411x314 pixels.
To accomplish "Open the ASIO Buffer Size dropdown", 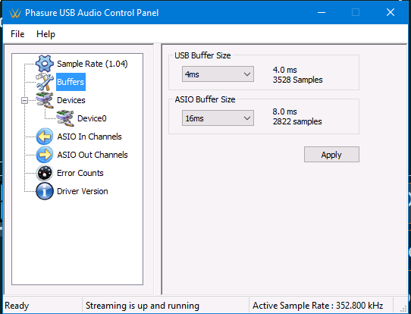I will 218,118.
